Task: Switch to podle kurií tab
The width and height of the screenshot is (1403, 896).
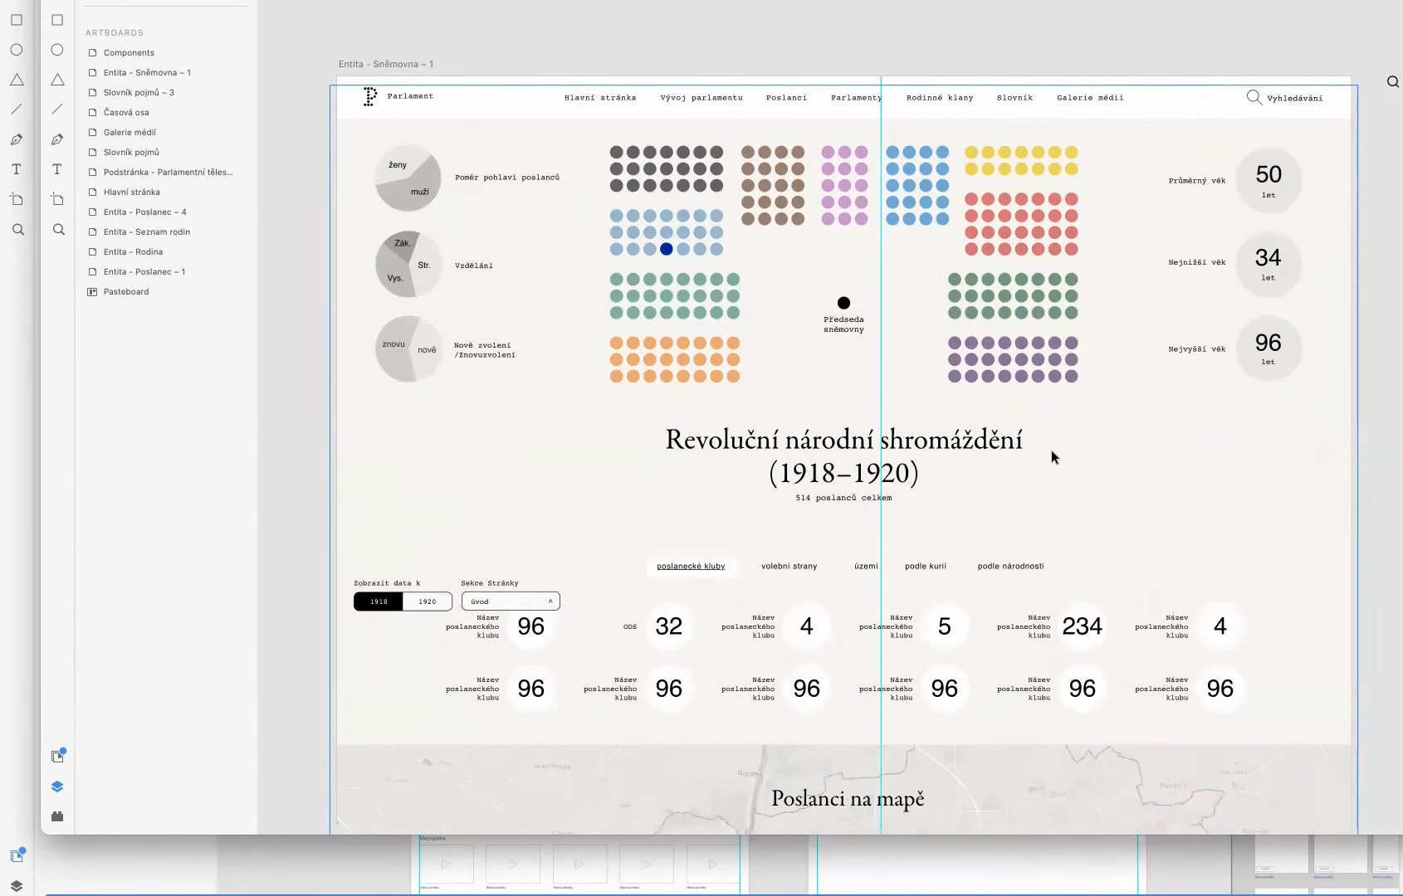Action: tap(926, 566)
